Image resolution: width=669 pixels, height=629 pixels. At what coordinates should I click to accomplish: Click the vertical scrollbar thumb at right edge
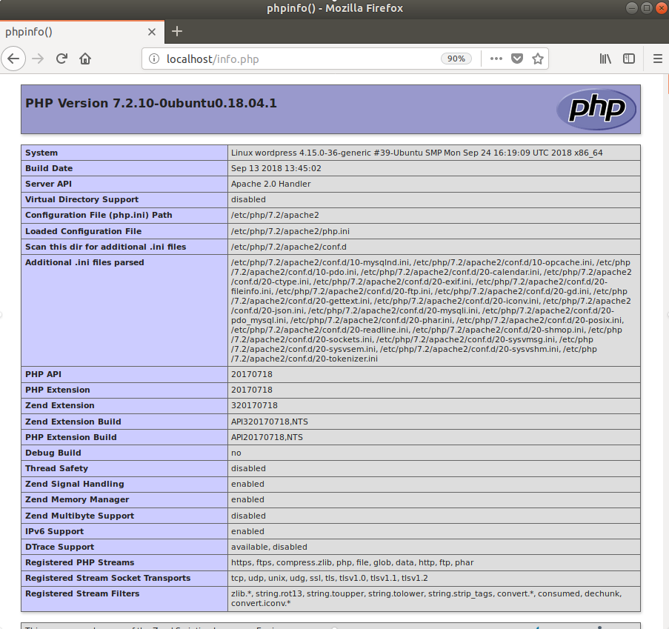(668, 83)
